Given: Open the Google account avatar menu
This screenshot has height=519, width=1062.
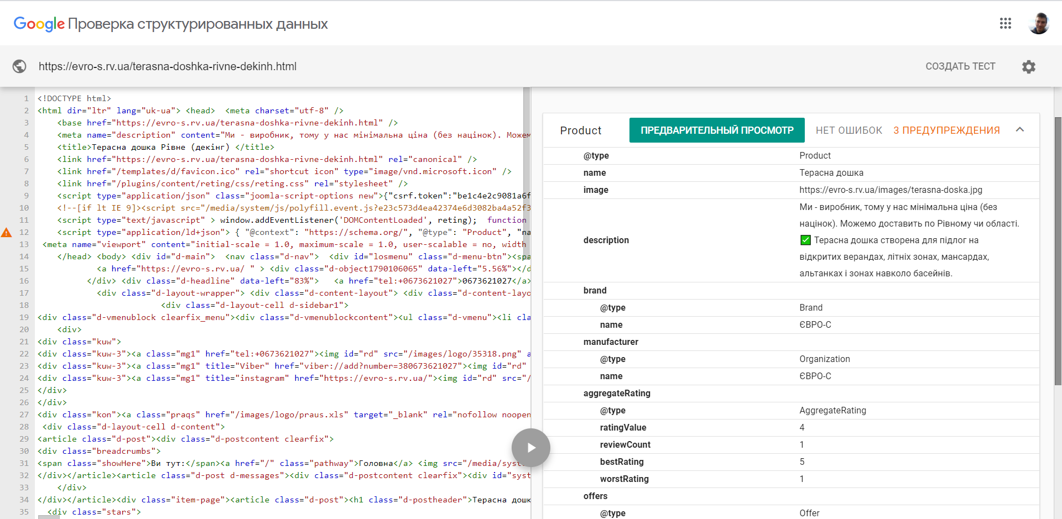Looking at the screenshot, I should coord(1039,23).
